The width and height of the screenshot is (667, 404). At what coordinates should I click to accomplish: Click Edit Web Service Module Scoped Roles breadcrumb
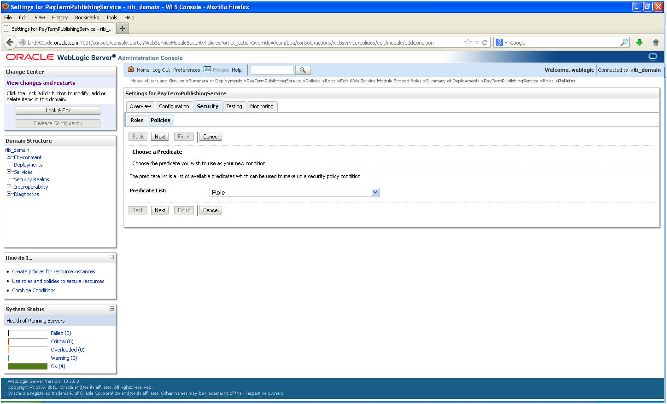[380, 81]
